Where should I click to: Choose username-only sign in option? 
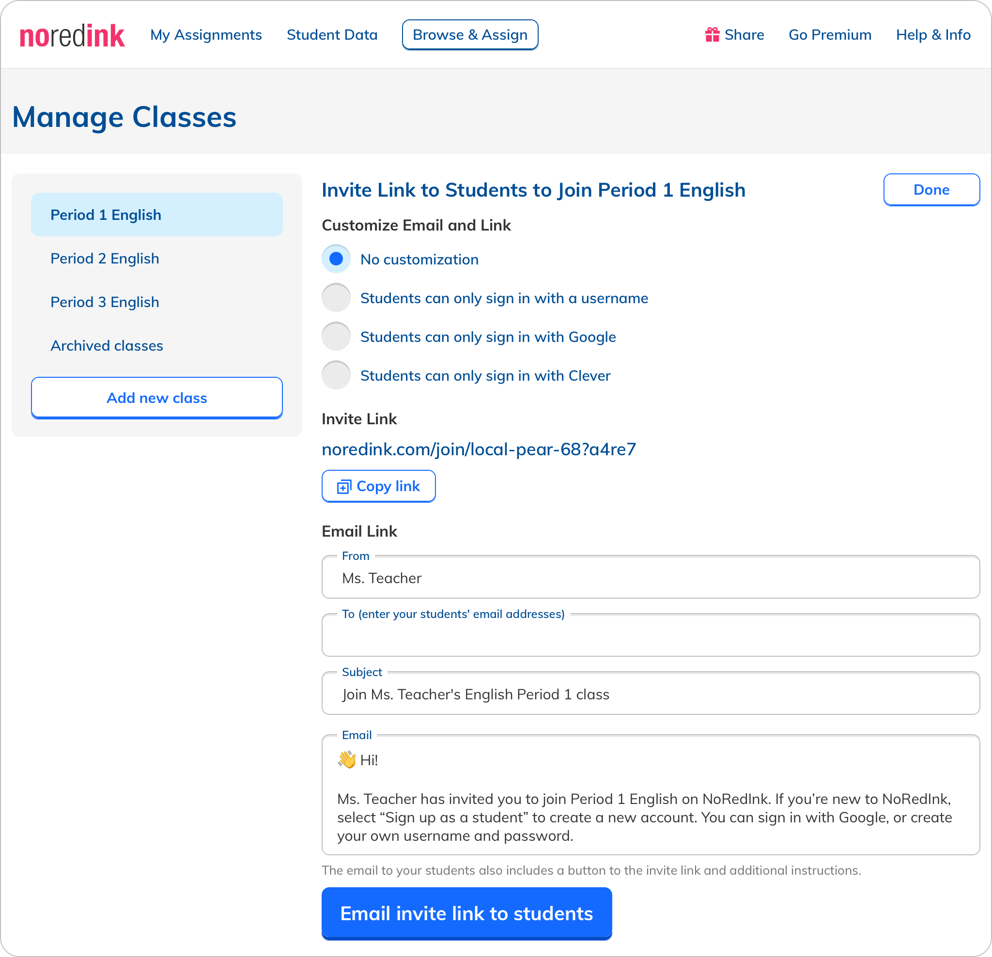[x=336, y=298]
